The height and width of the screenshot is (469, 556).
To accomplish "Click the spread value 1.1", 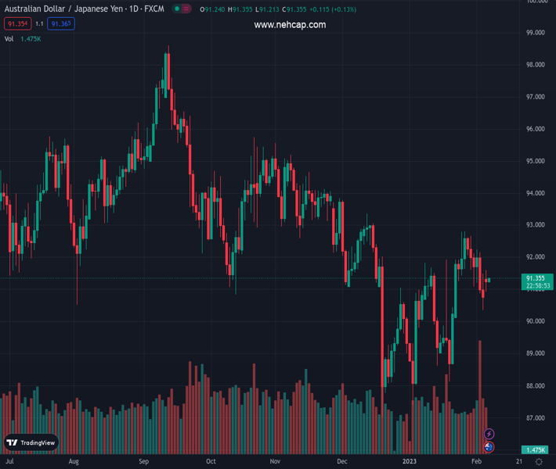I will pos(39,24).
